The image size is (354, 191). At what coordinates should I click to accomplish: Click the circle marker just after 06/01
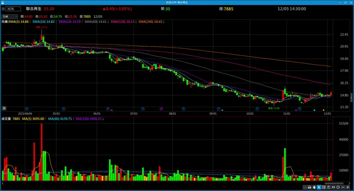click(108, 109)
